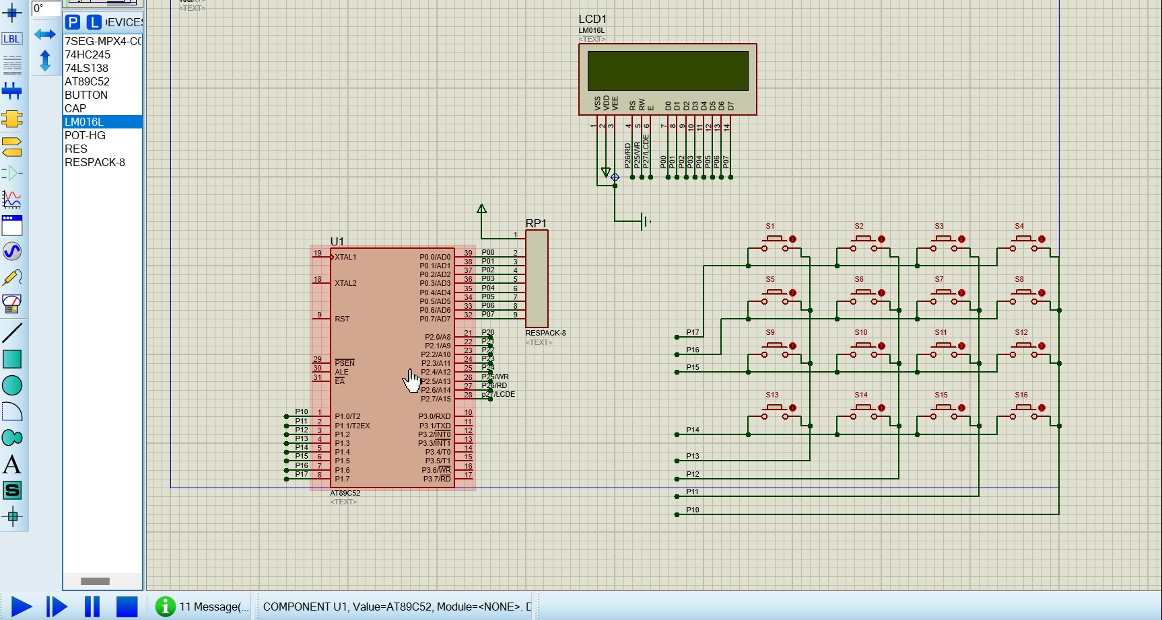Pause the running simulation
Image resolution: width=1162 pixels, height=620 pixels.
coord(92,607)
